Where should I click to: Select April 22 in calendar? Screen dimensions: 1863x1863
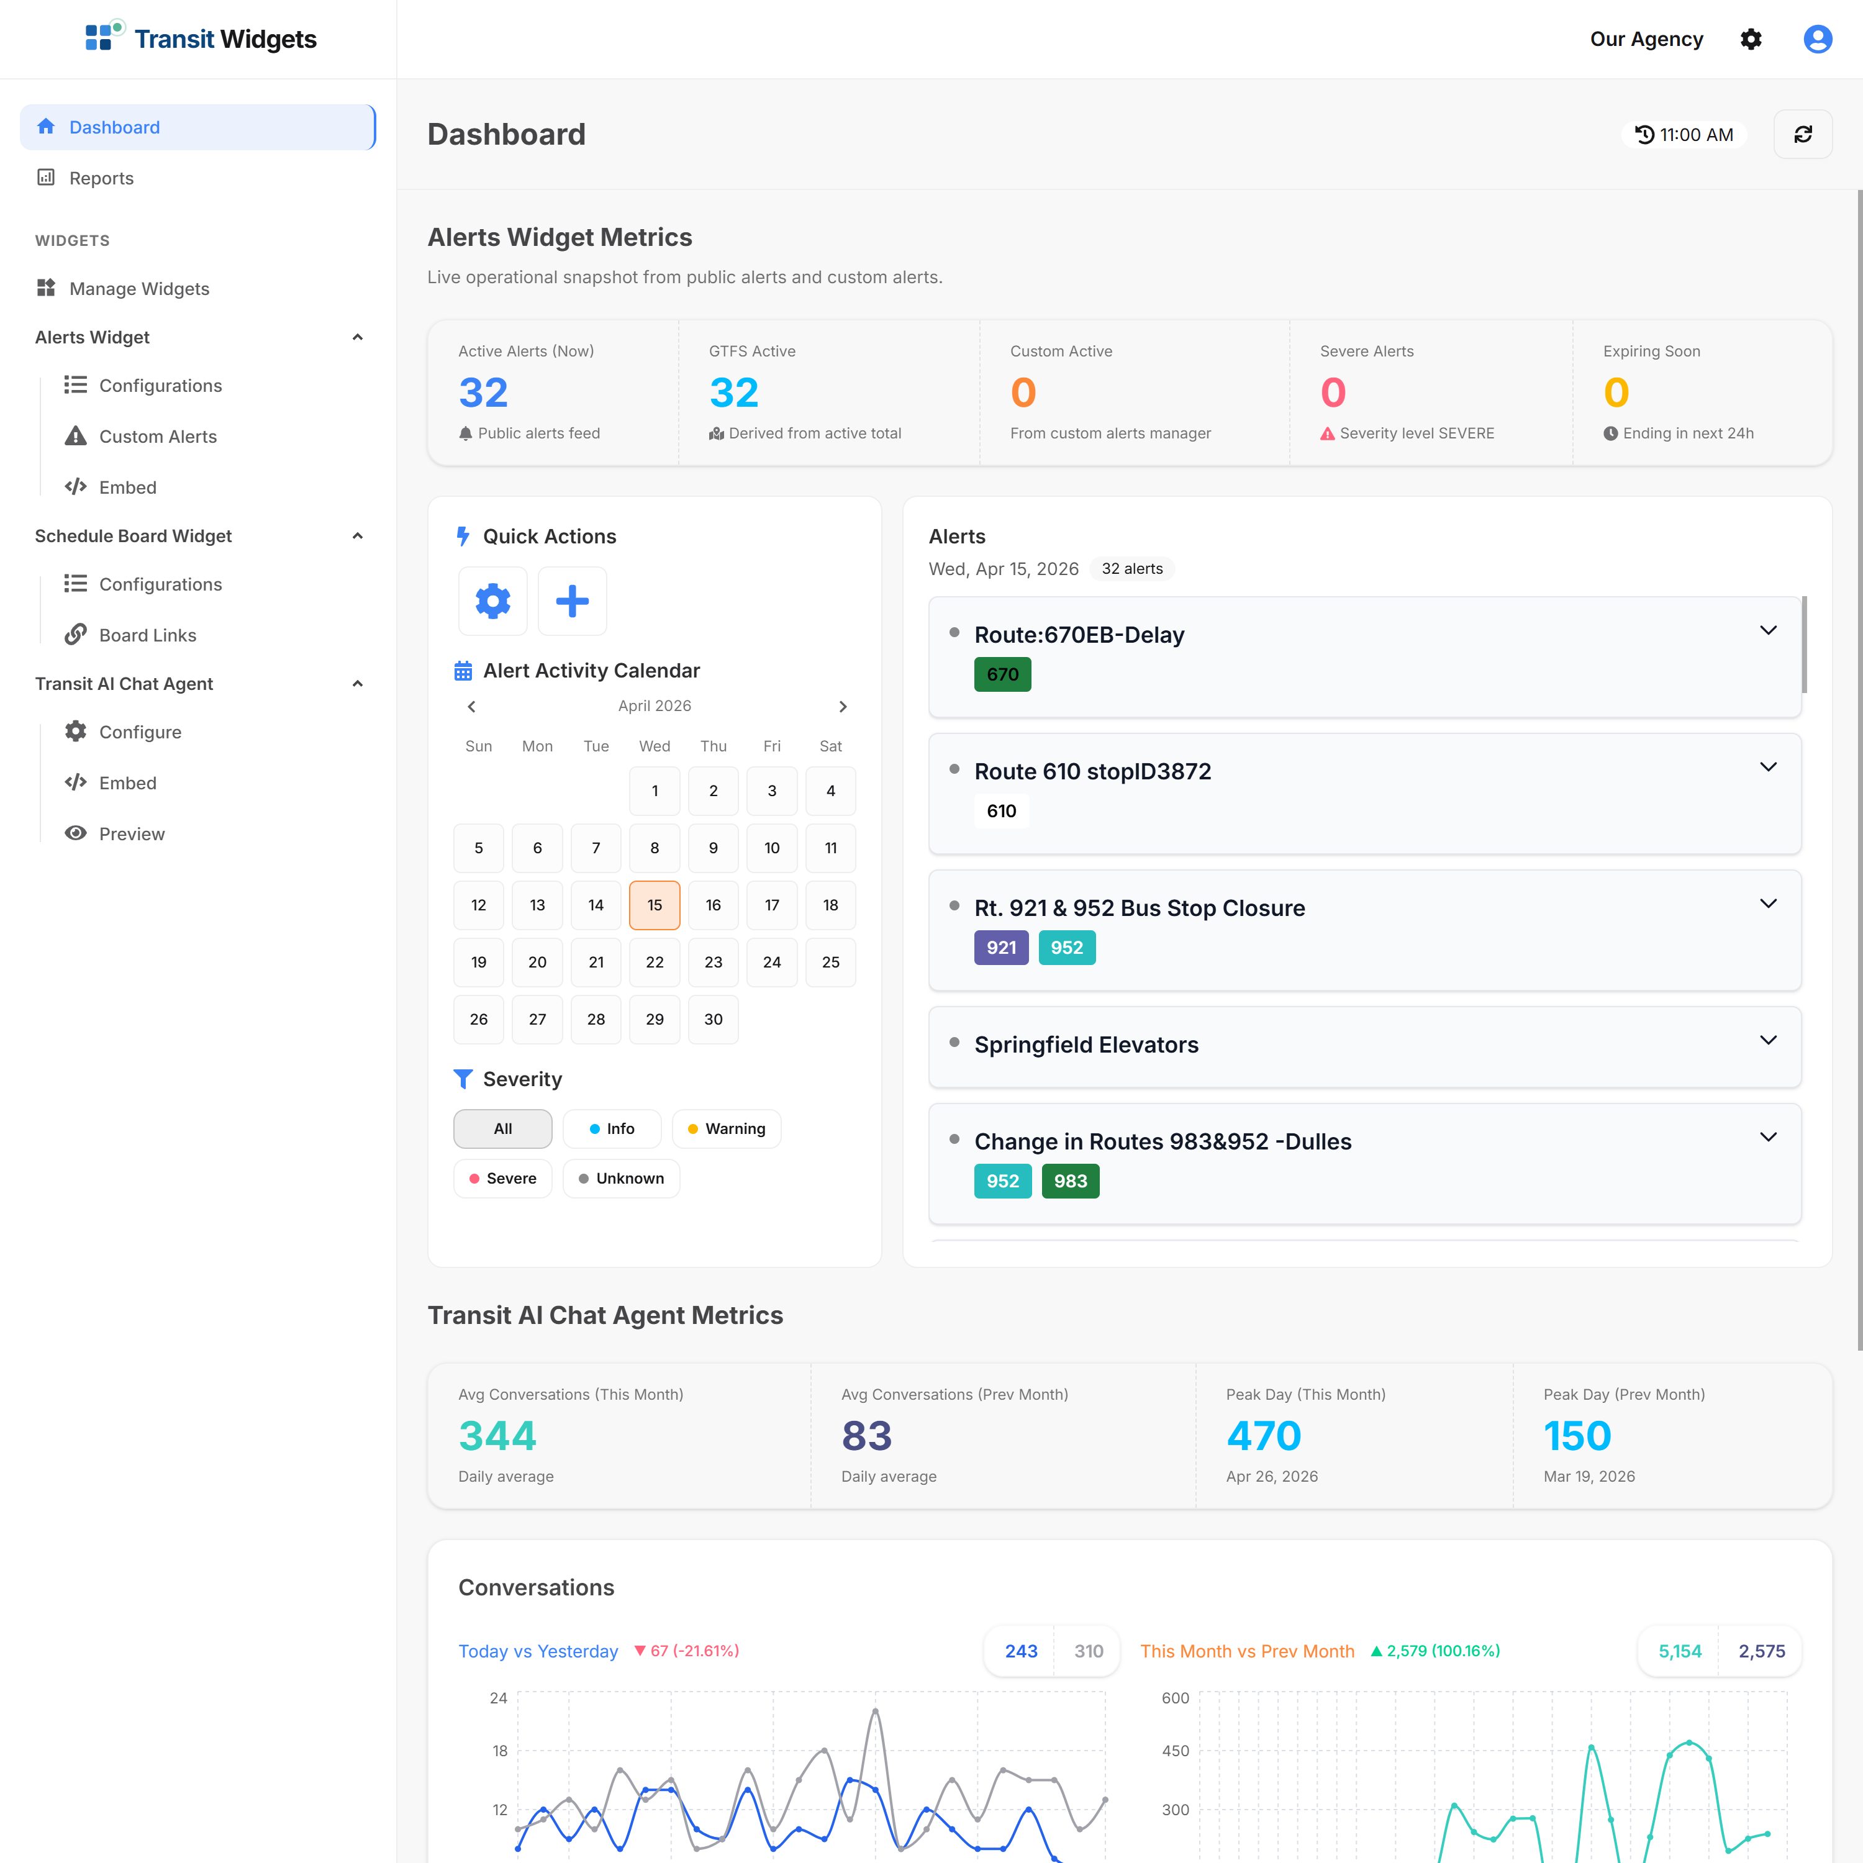(x=655, y=963)
